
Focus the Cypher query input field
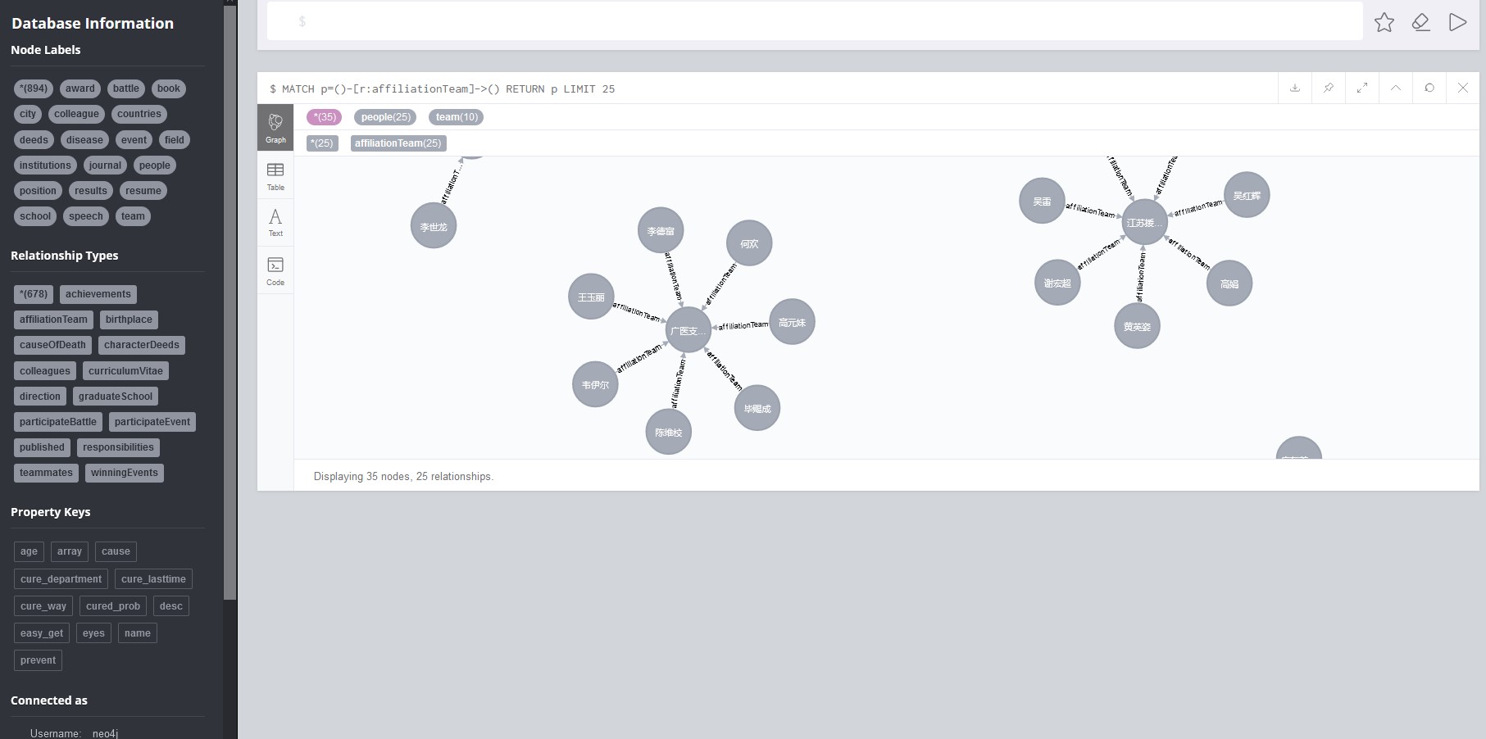point(815,21)
